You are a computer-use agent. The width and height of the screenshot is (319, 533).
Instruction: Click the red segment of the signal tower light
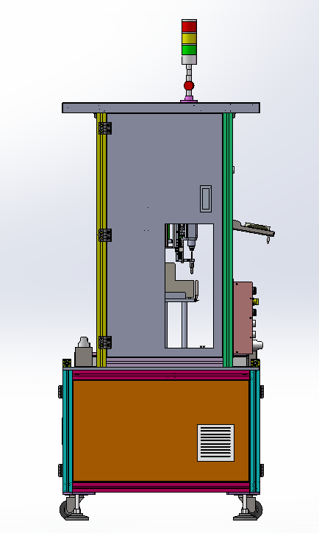[189, 26]
